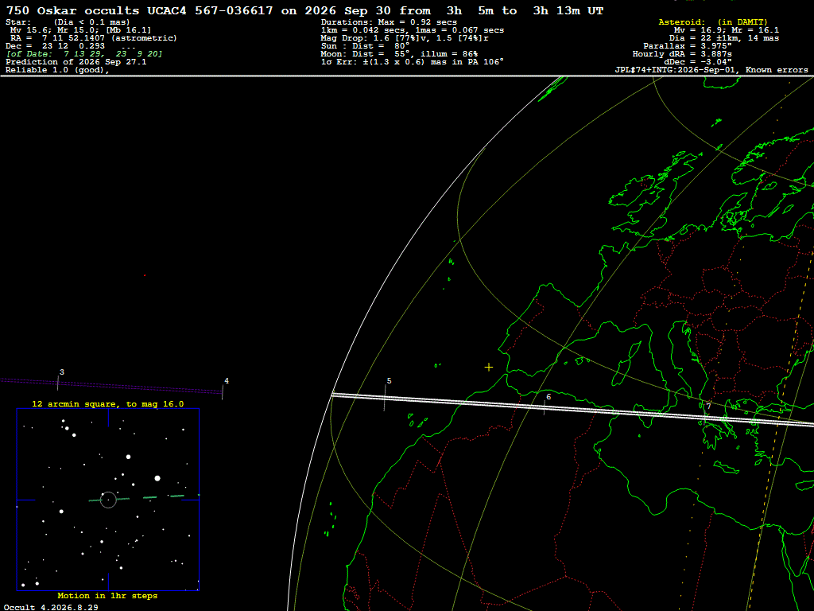Click the yellow 'Asteroid: (in DAMIT)' label
The width and height of the screenshot is (814, 611).
pos(713,21)
